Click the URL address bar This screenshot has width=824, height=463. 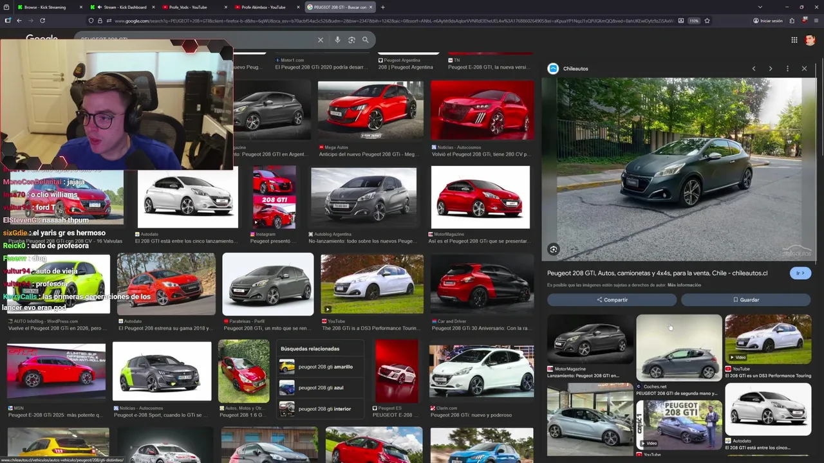[x=393, y=21]
